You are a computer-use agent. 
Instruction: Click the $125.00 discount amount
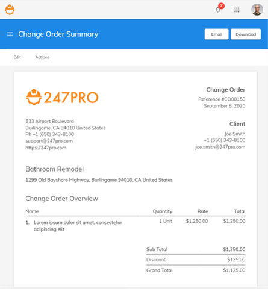[236, 259]
